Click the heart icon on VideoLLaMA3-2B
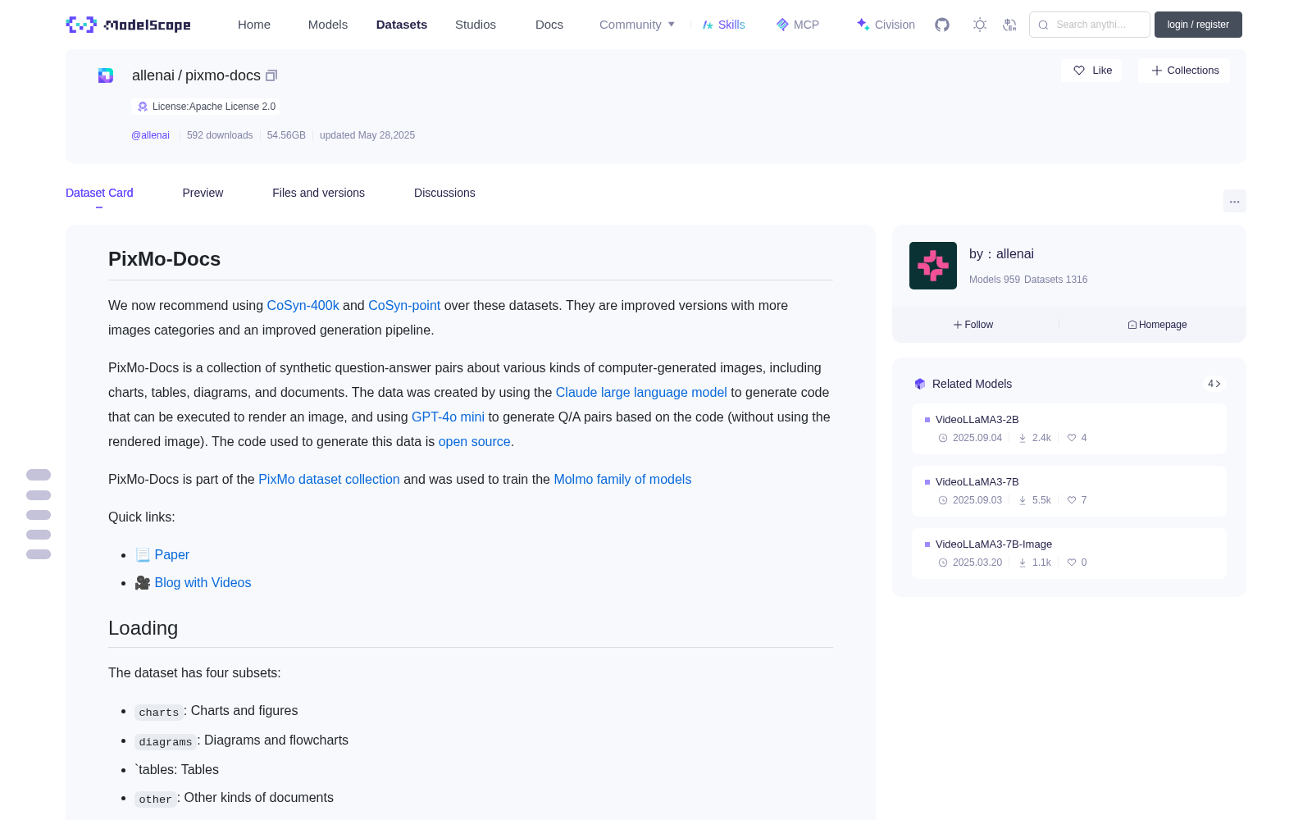Image resolution: width=1312 pixels, height=820 pixels. click(x=1072, y=438)
